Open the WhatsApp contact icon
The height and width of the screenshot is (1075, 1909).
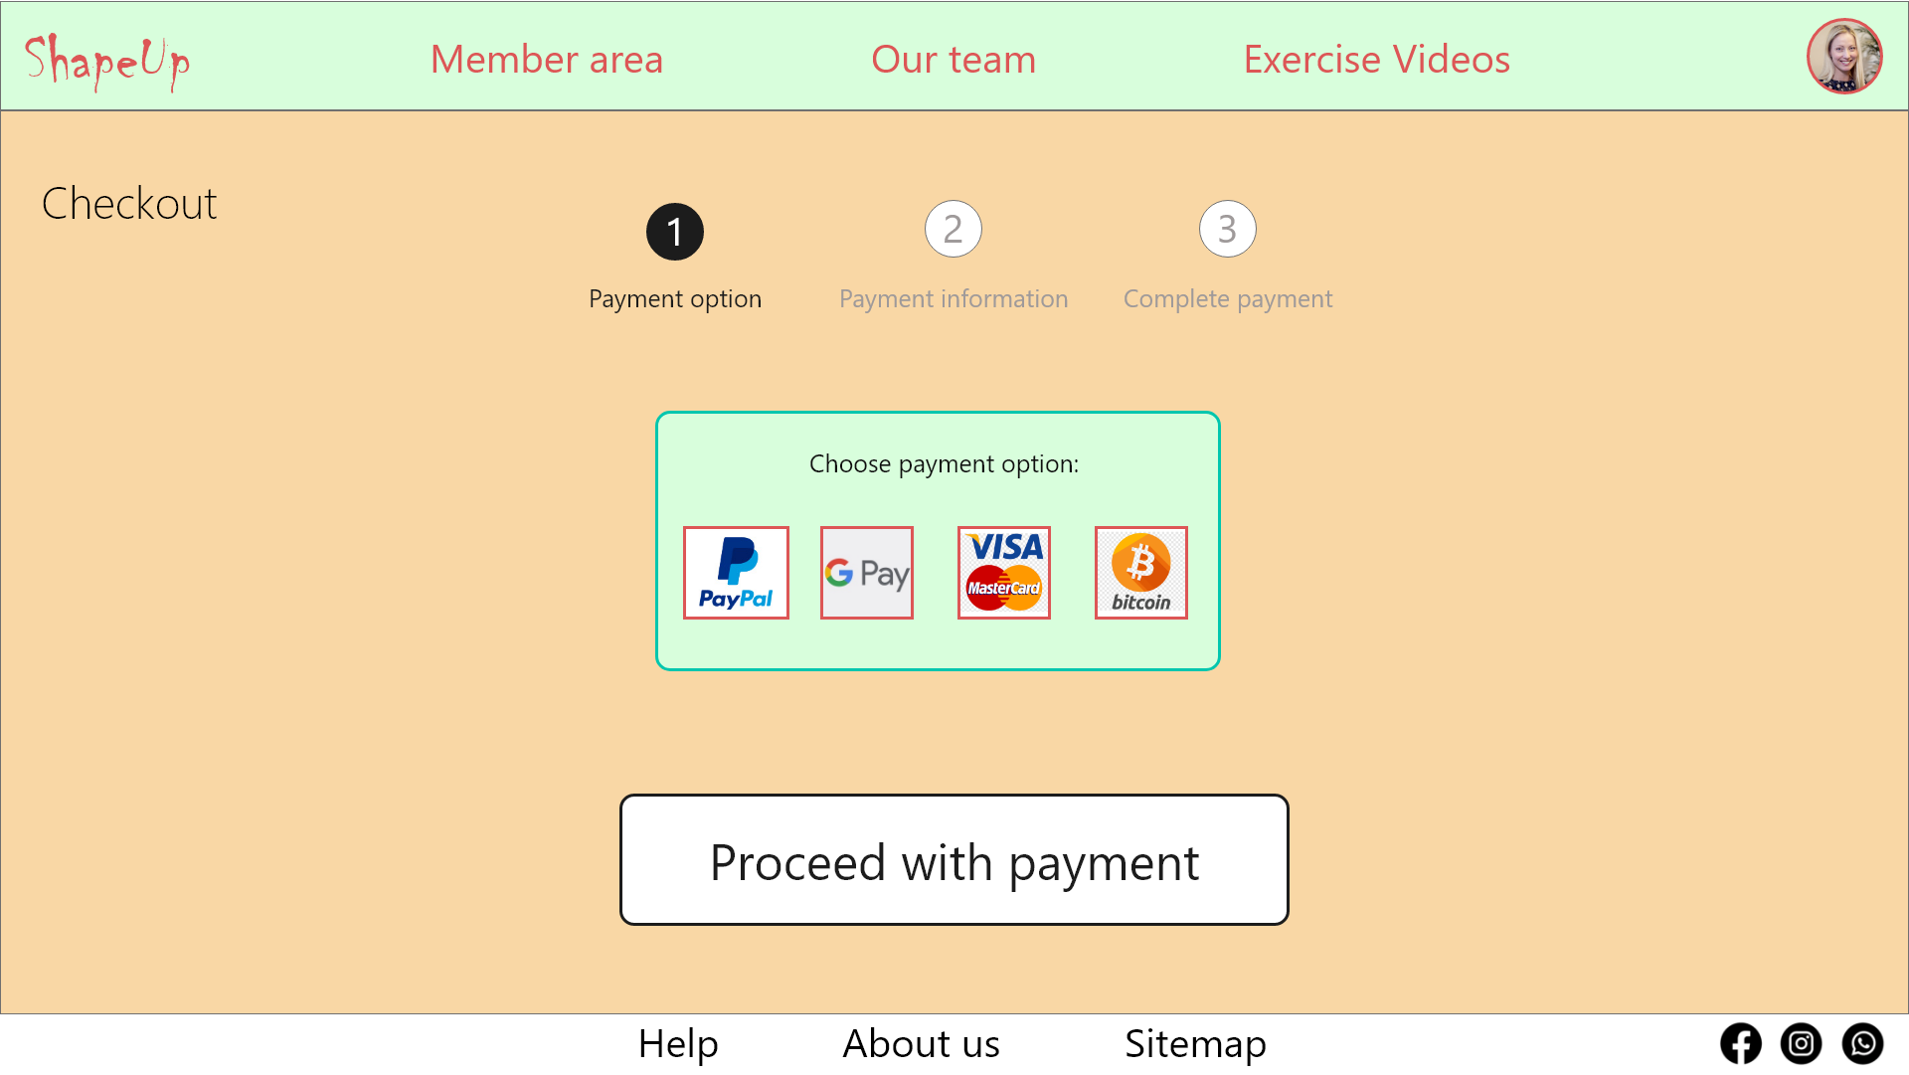[1862, 1043]
